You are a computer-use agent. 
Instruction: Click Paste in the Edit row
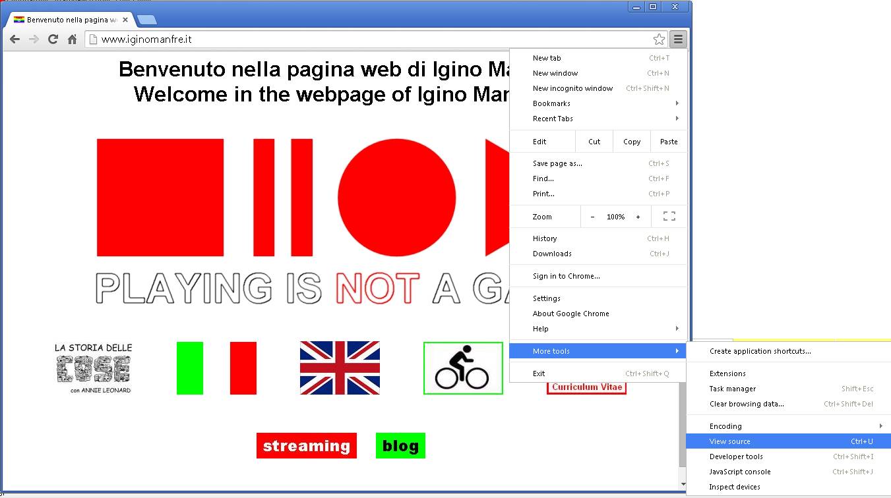click(x=669, y=142)
